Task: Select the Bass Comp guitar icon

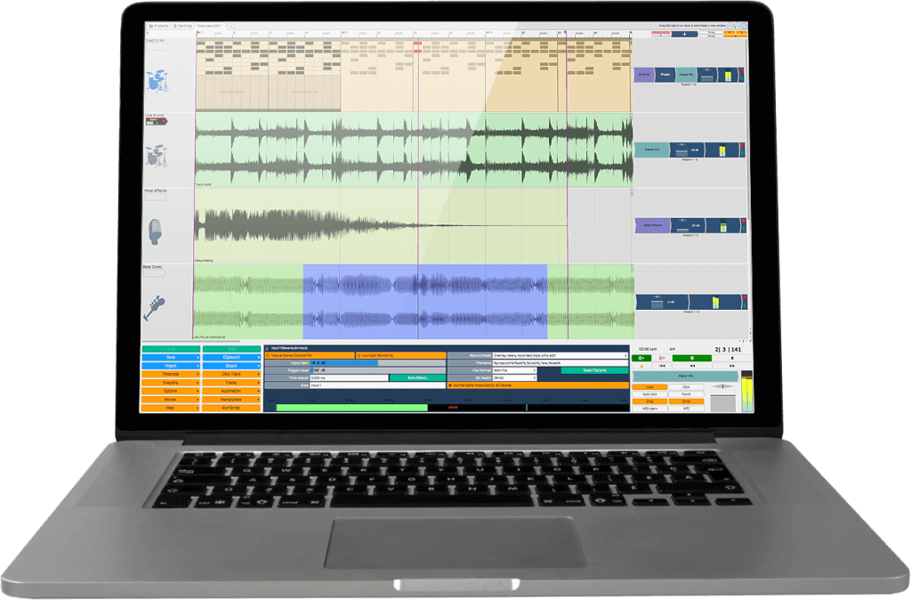Action: click(156, 307)
